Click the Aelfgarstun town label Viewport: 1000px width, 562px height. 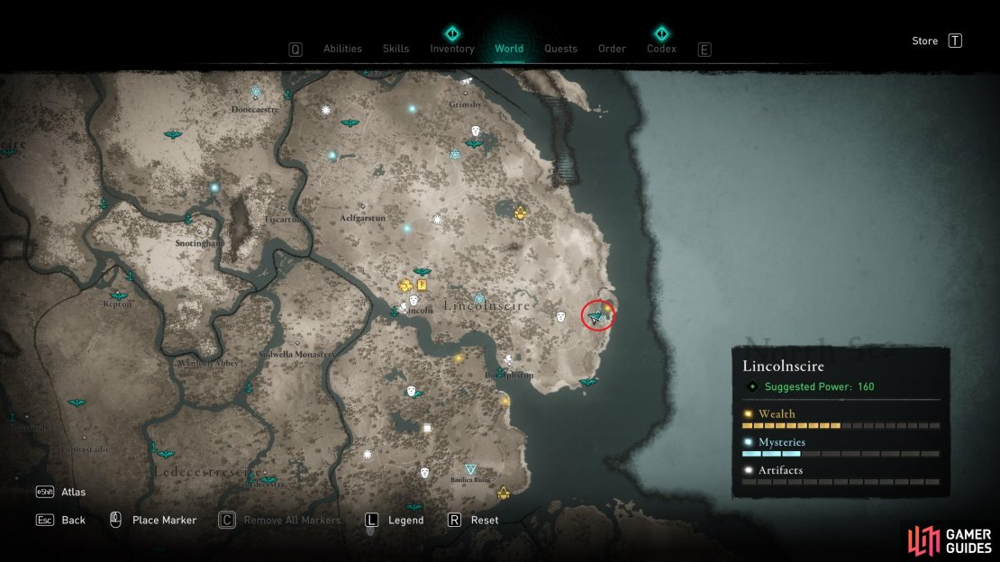[x=362, y=218]
